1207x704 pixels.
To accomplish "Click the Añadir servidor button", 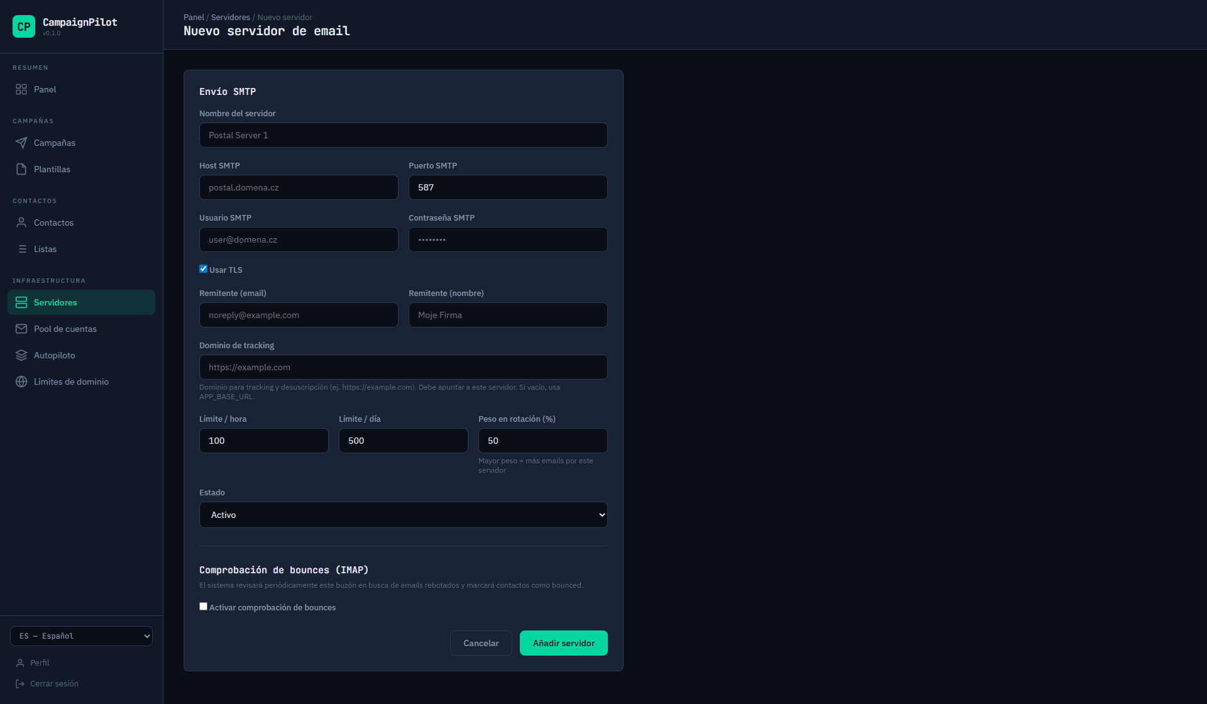I will (564, 643).
